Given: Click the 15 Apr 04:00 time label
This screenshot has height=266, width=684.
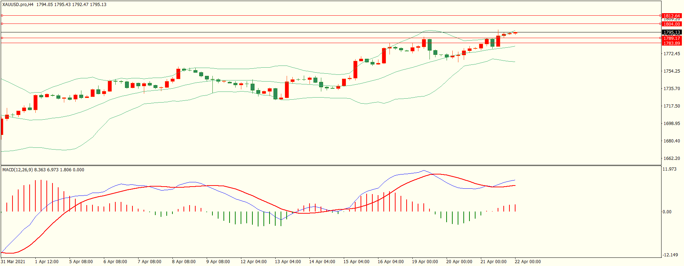Looking at the screenshot, I should [x=356, y=262].
